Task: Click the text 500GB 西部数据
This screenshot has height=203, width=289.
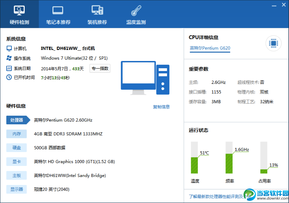Action: (x=49, y=148)
